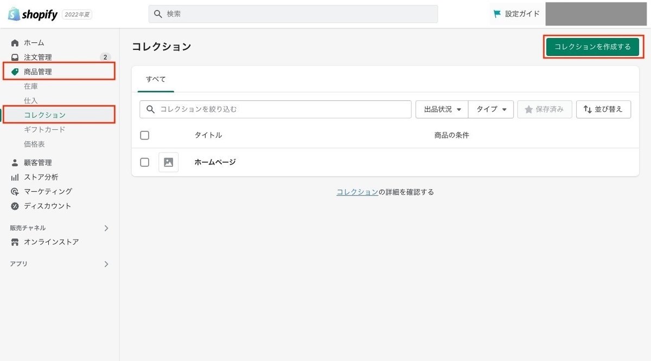651x361 pixels.
Task: Open マーケティング label in sidebar
Action: click(48, 192)
